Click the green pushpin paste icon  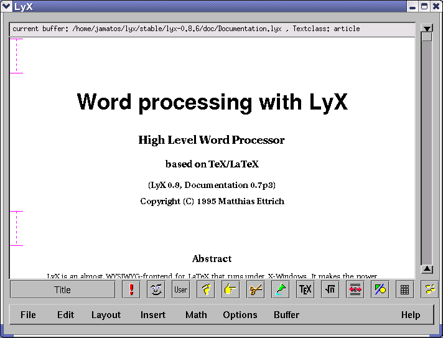[x=280, y=289]
